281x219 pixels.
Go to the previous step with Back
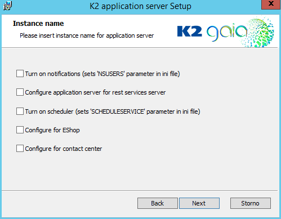click(158, 203)
